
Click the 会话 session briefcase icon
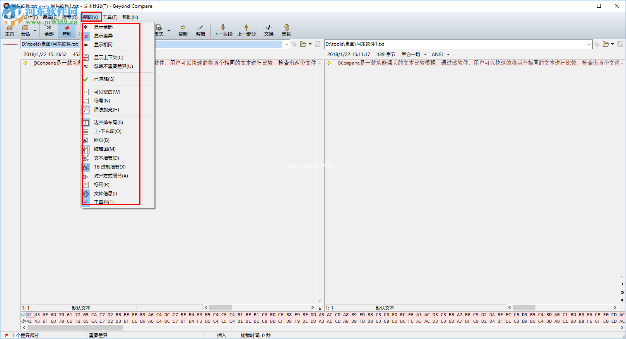tap(26, 31)
